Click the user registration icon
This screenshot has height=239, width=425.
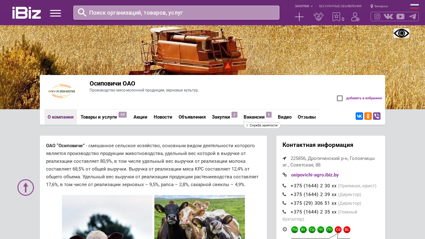(355, 17)
